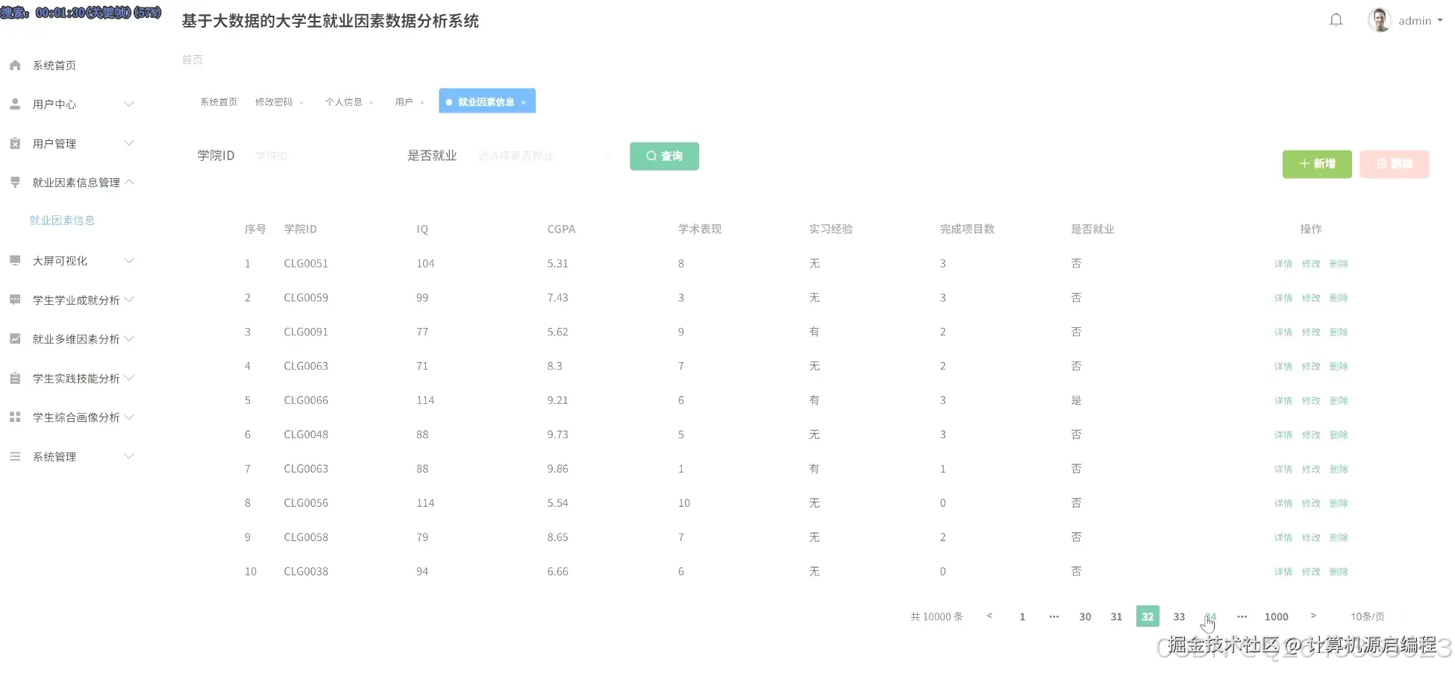Open the 是否就业 selection dropdown
Screen dimensions: 1455x673
[545, 156]
